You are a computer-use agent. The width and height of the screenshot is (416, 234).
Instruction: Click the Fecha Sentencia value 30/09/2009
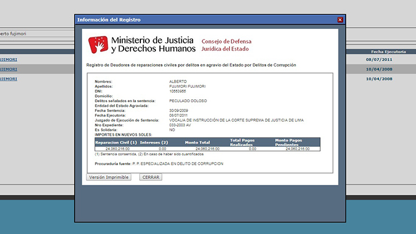179,110
